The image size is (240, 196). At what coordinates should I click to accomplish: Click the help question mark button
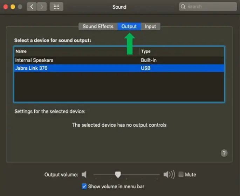[x=224, y=153]
